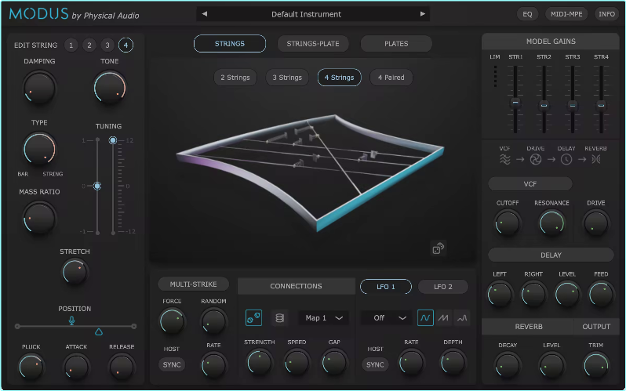Toggle the DELAY section on or off
The height and width of the screenshot is (391, 626).
(x=551, y=255)
